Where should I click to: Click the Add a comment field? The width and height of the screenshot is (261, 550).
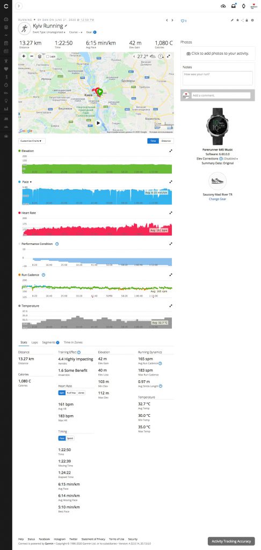(221, 96)
